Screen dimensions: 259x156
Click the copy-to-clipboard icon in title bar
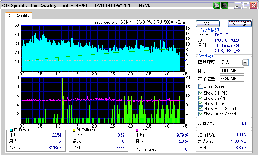(x=216, y=6)
